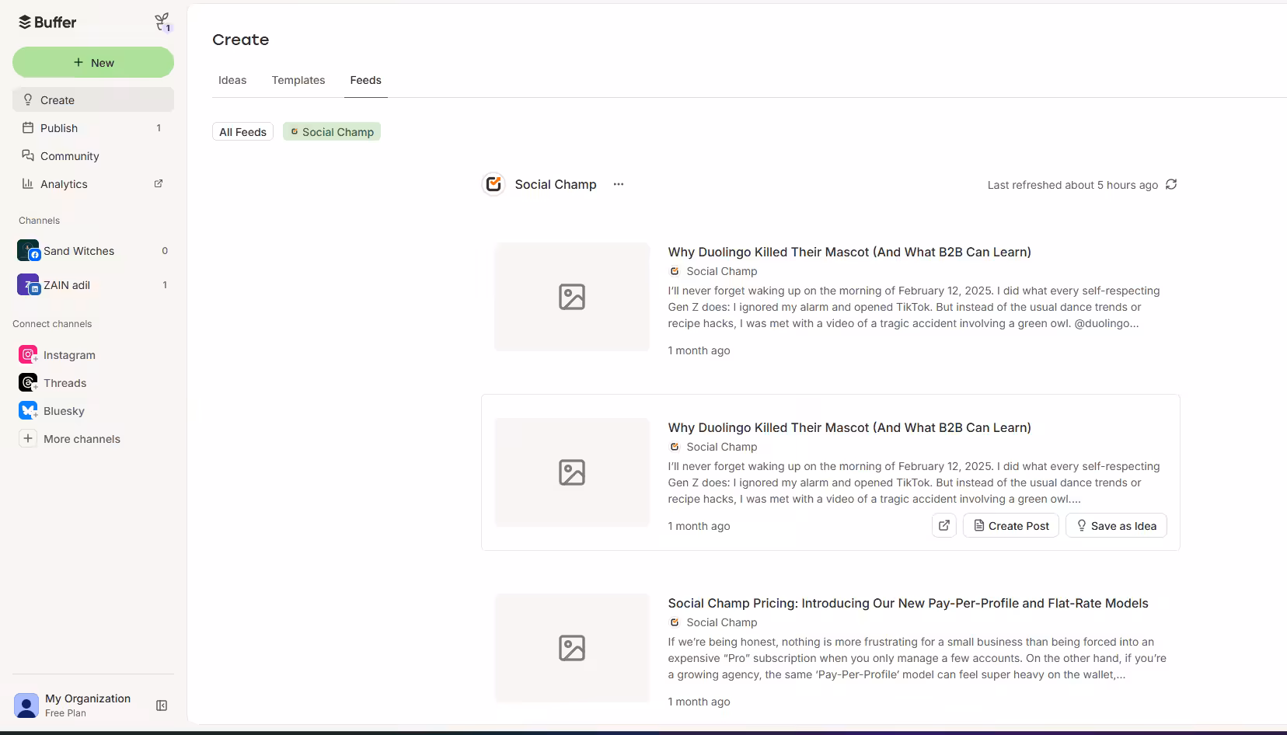Screen dimensions: 1287x735
Task: Open the Analytics section
Action: tap(93, 183)
